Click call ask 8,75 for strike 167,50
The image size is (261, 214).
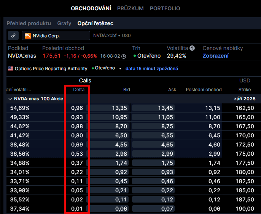[153, 126]
